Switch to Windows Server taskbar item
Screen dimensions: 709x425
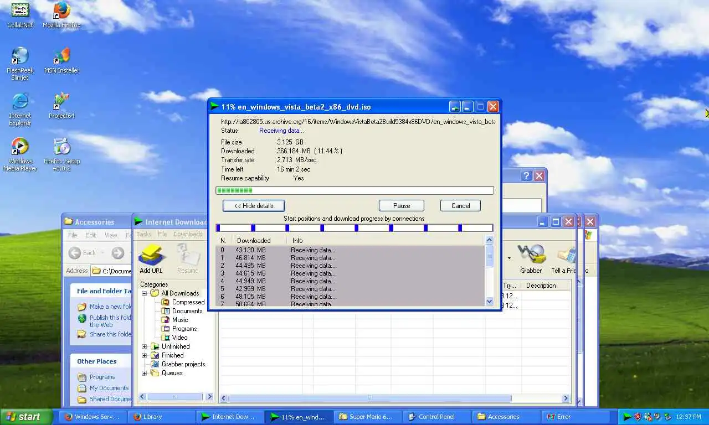pyautogui.click(x=93, y=417)
